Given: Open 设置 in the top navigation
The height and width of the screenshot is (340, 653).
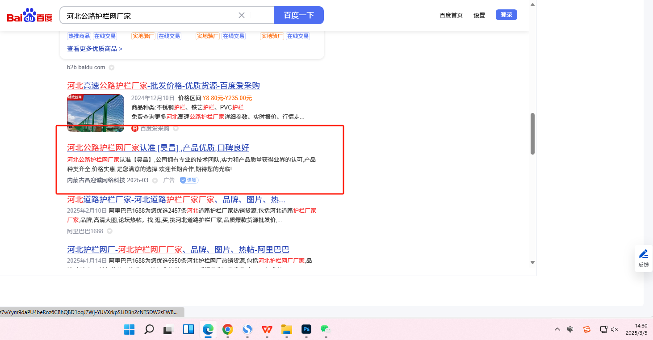Looking at the screenshot, I should [479, 15].
